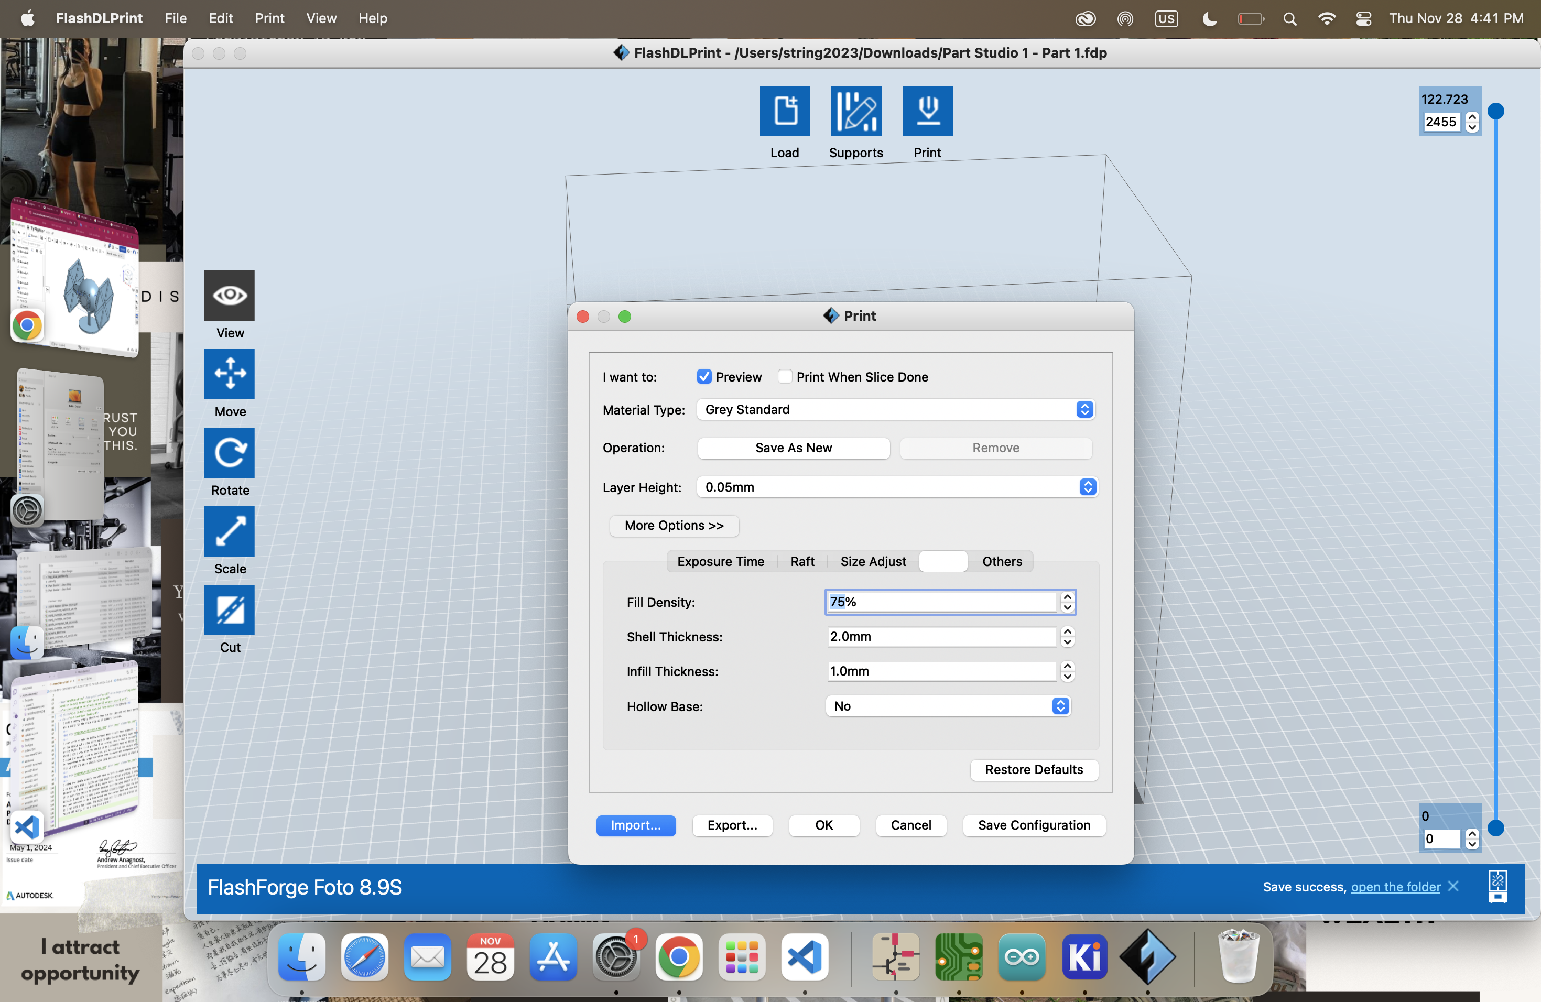
Task: Open the Material Type dropdown
Action: [x=895, y=409]
